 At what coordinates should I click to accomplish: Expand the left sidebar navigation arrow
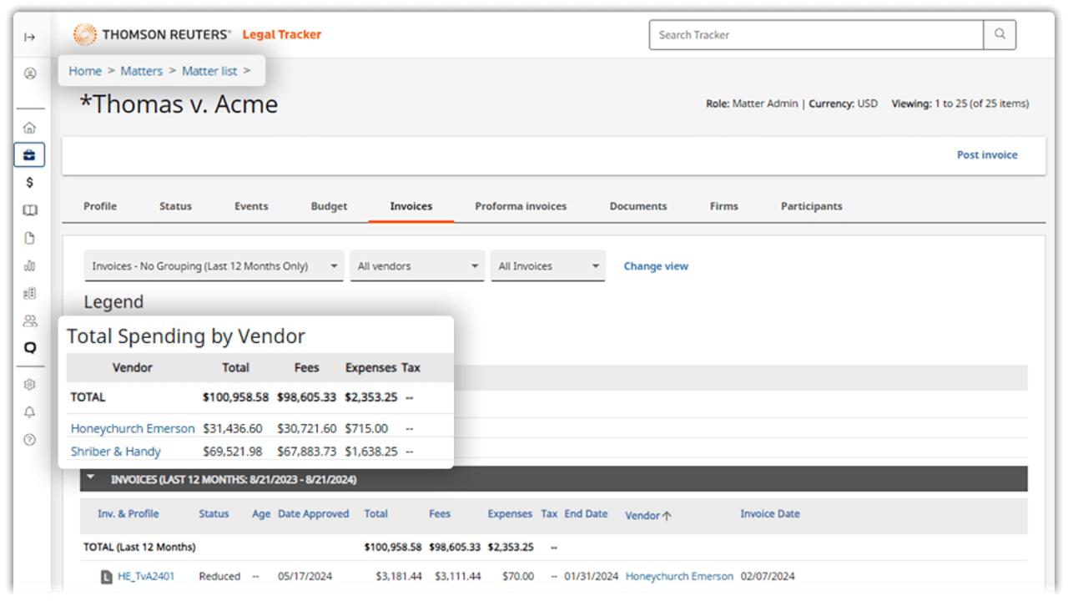pyautogui.click(x=30, y=37)
